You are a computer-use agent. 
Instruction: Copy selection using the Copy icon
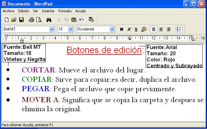pyautogui.click(x=67, y=20)
